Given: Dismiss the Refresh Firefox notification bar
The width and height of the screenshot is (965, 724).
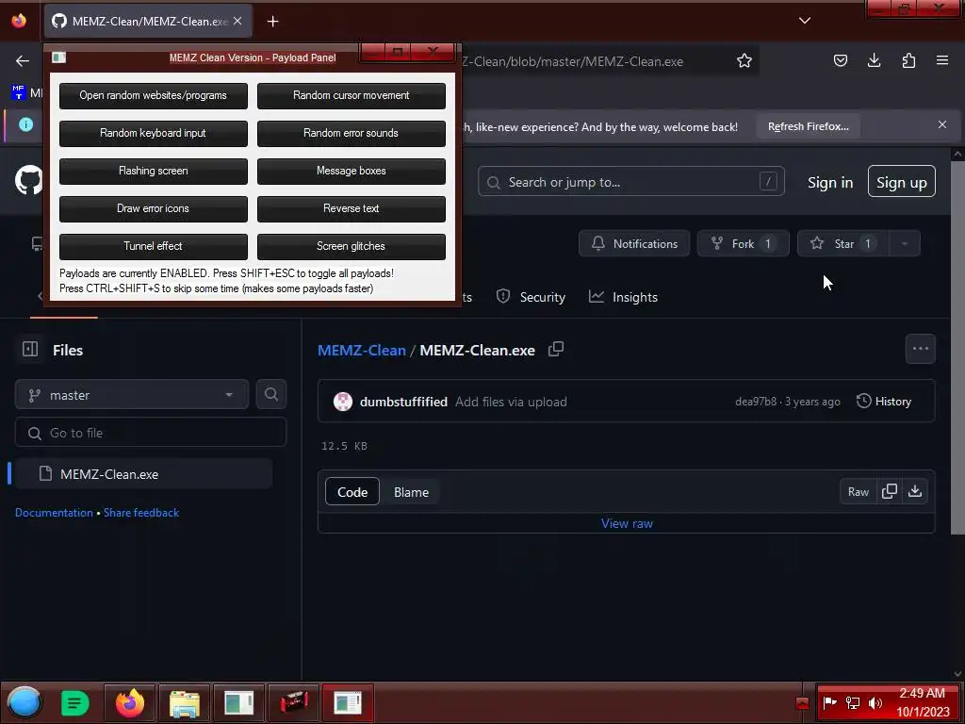Looking at the screenshot, I should [942, 124].
